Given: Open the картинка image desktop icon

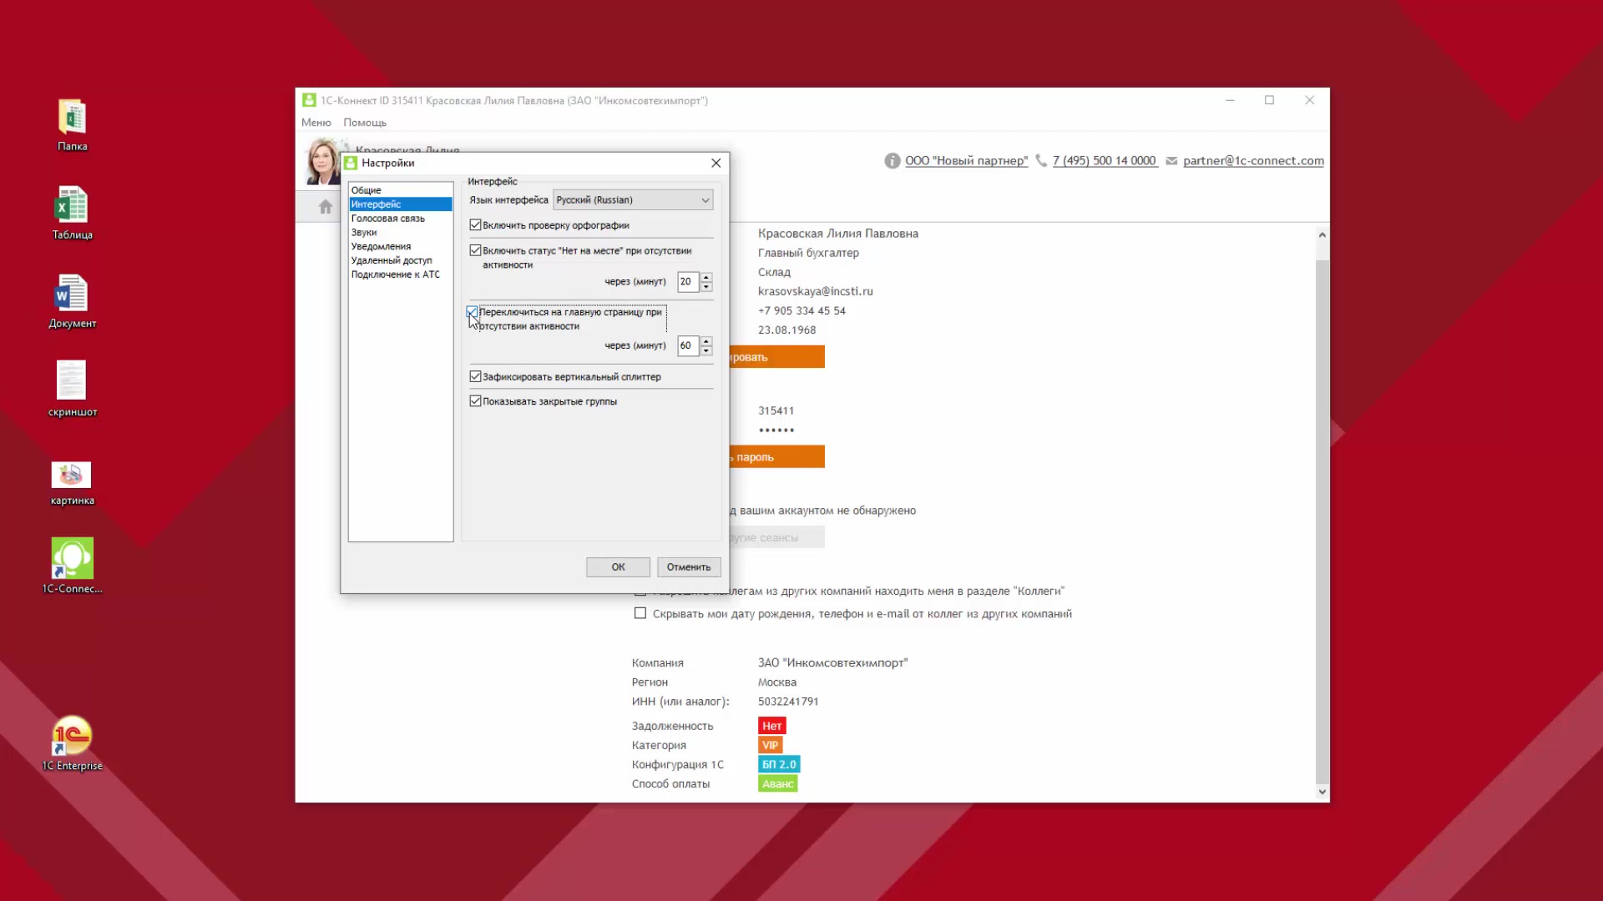Looking at the screenshot, I should click(72, 484).
